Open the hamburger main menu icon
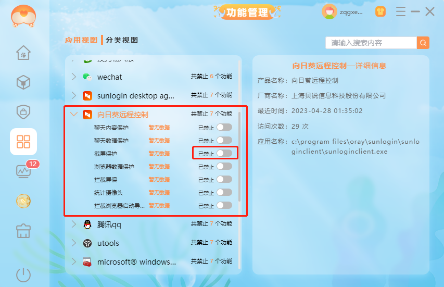The width and height of the screenshot is (444, 287). 400,11
